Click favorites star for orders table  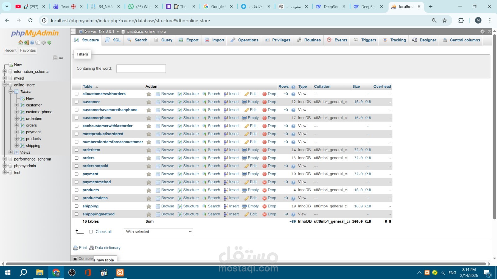click(149, 158)
